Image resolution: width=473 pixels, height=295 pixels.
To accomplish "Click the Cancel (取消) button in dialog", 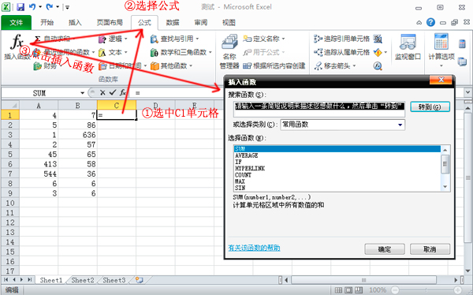I will 430,249.
